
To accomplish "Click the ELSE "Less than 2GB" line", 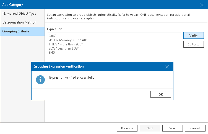I will [64, 48].
